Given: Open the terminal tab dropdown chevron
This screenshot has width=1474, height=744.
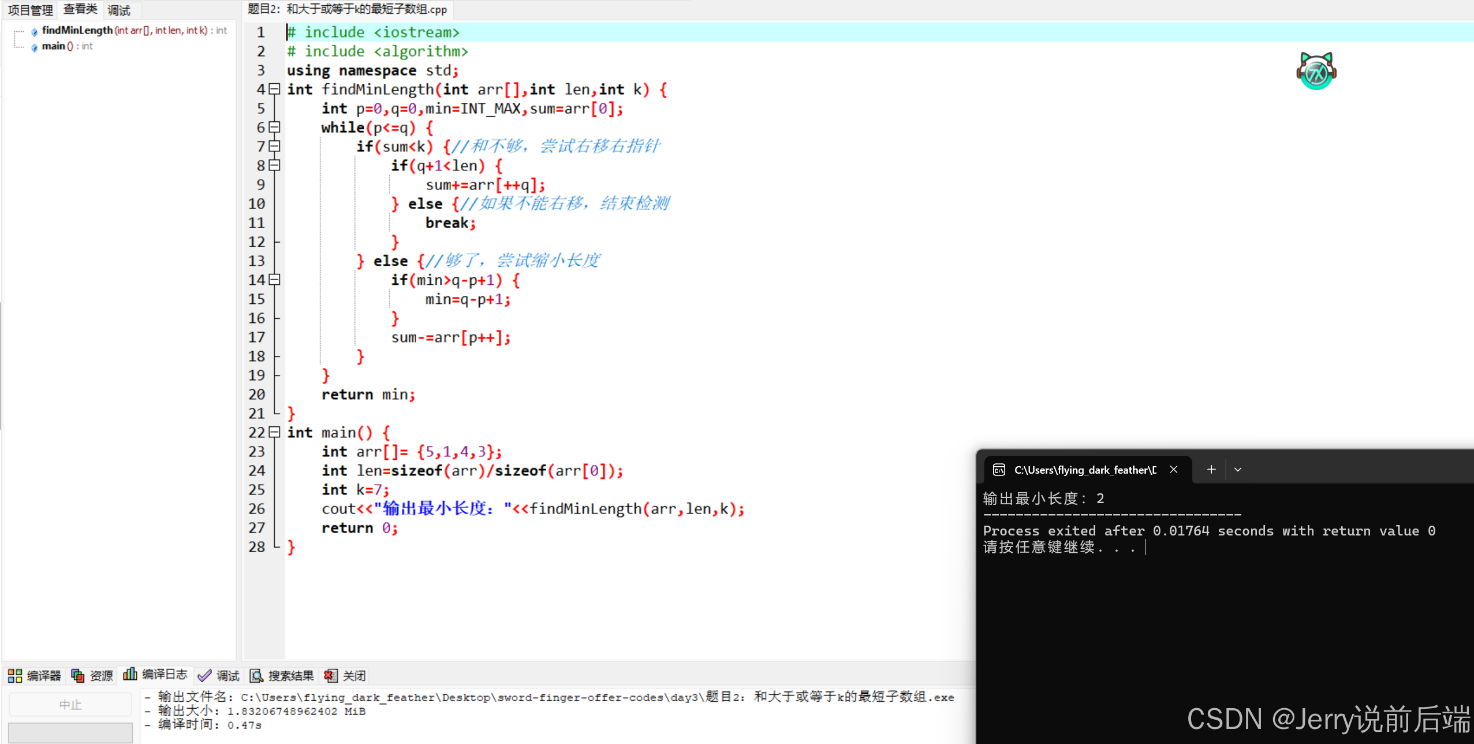Looking at the screenshot, I should (x=1237, y=470).
